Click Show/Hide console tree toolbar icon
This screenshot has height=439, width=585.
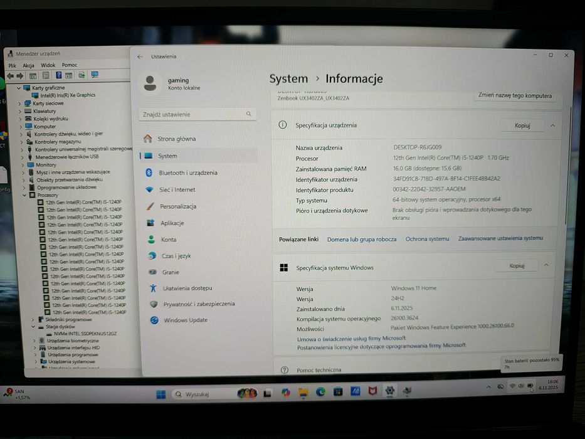pos(33,76)
